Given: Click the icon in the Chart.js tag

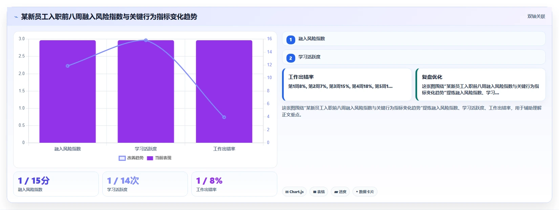Looking at the screenshot, I should pos(287,192).
